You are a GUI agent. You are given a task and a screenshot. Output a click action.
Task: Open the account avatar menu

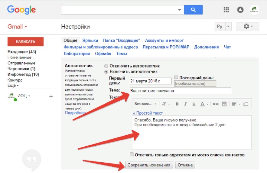[x=254, y=10]
